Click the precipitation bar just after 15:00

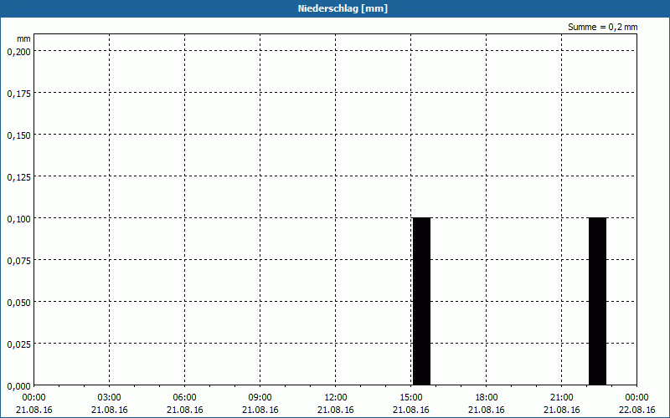click(421, 301)
